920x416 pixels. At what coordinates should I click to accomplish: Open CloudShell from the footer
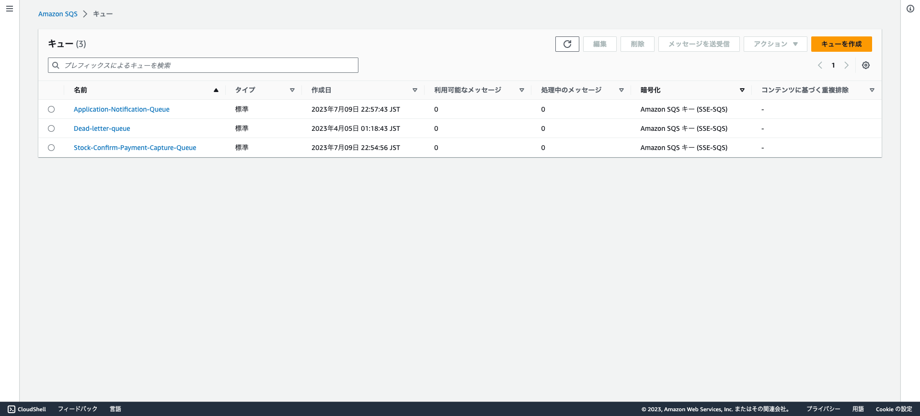click(27, 409)
